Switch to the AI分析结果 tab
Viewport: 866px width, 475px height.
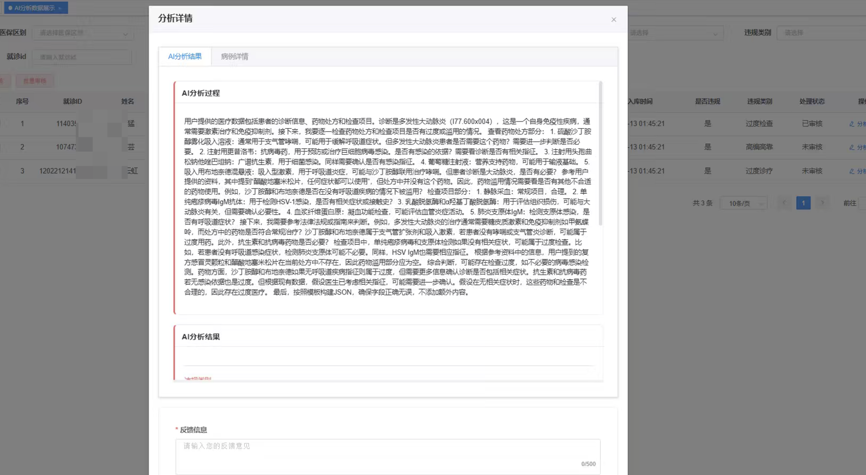(x=185, y=56)
